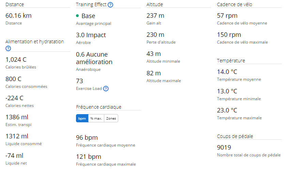Show heart rate Zones view
This screenshot has height=169, width=292.
pos(111,118)
